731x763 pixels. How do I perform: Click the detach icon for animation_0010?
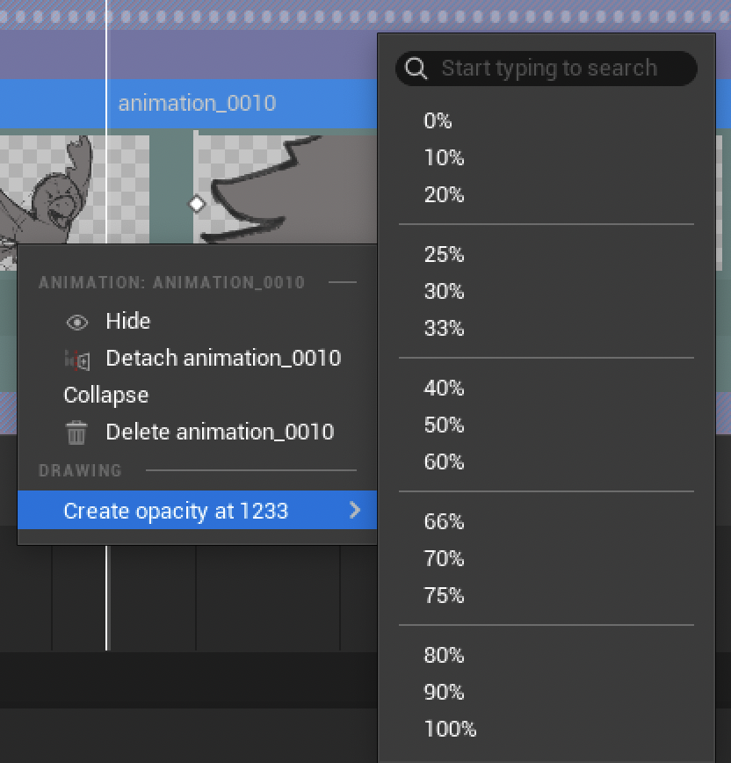pyautogui.click(x=77, y=359)
